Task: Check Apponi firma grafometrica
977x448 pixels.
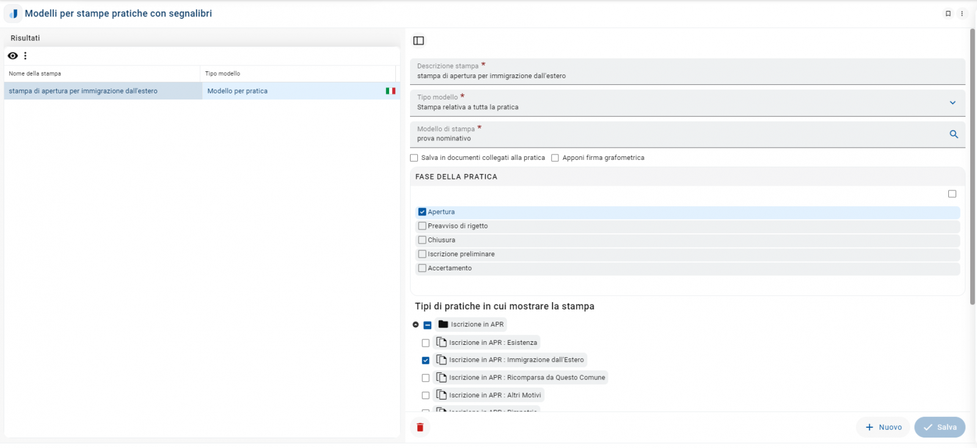Action: [555, 158]
